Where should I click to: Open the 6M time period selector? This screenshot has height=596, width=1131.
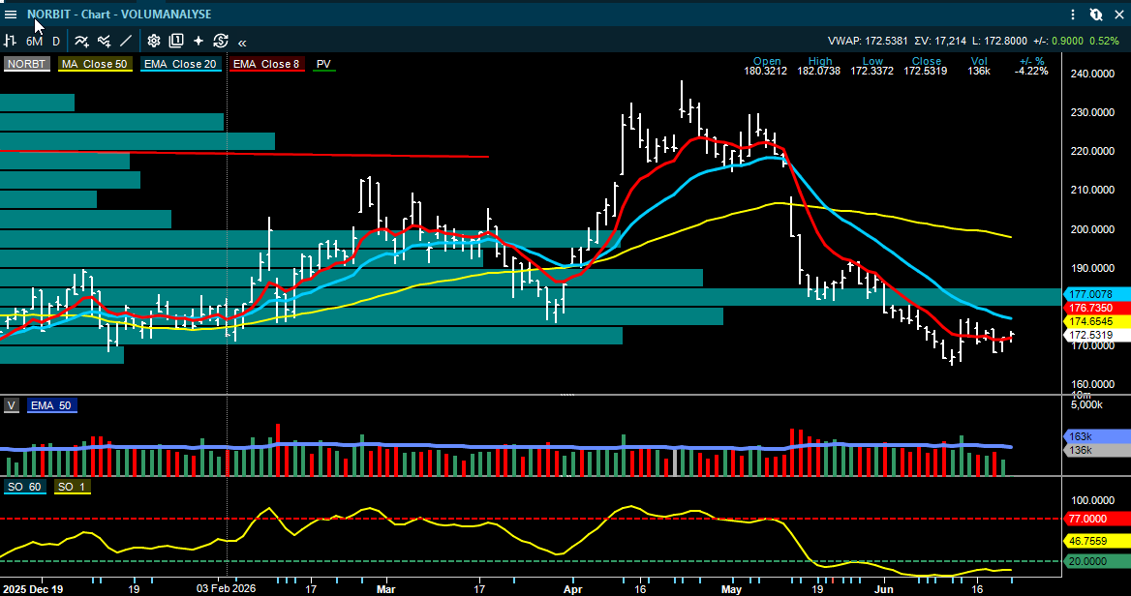(x=34, y=42)
